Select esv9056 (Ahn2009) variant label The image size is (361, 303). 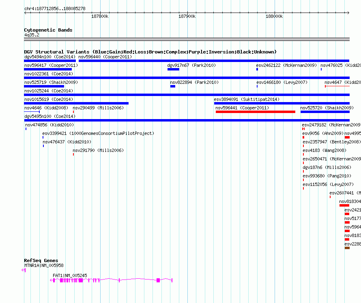[x=323, y=133]
